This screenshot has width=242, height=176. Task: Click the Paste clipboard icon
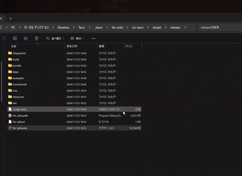[x=4, y=38]
